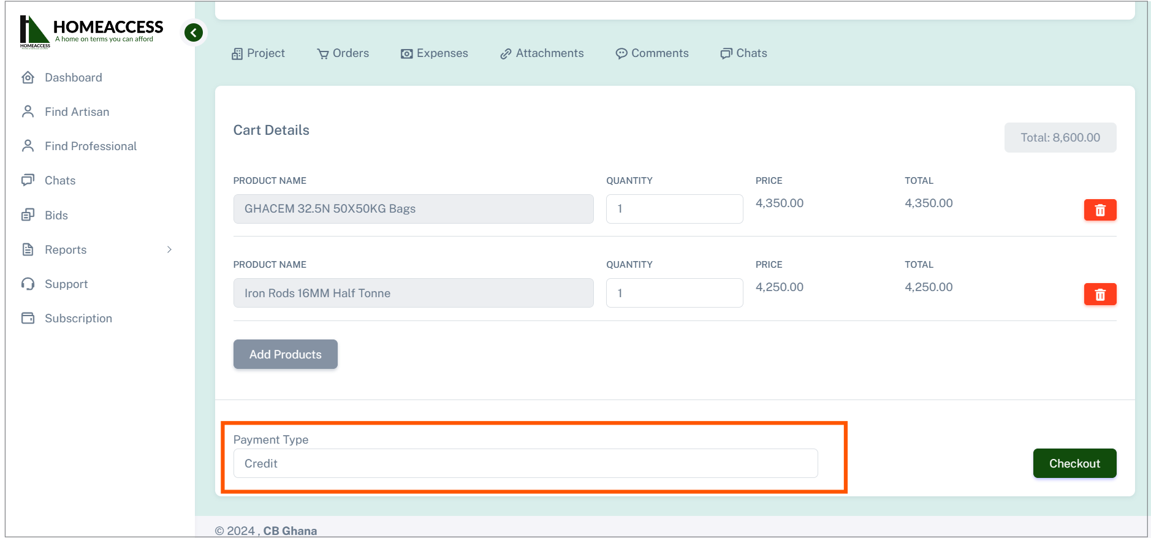Click the CB Ghana footer link

(x=290, y=531)
